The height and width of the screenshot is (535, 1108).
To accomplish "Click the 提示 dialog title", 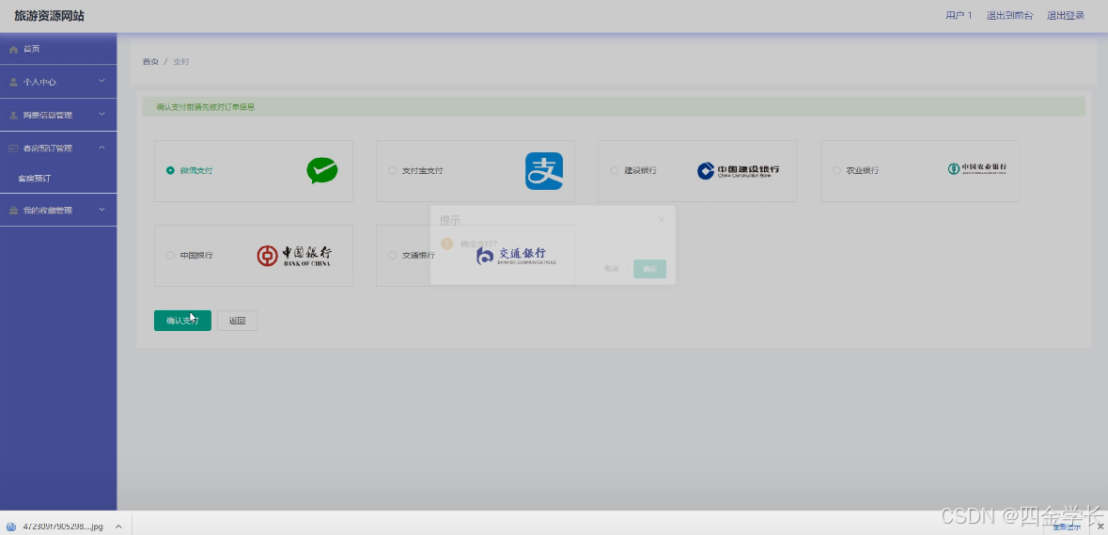I will [x=450, y=221].
